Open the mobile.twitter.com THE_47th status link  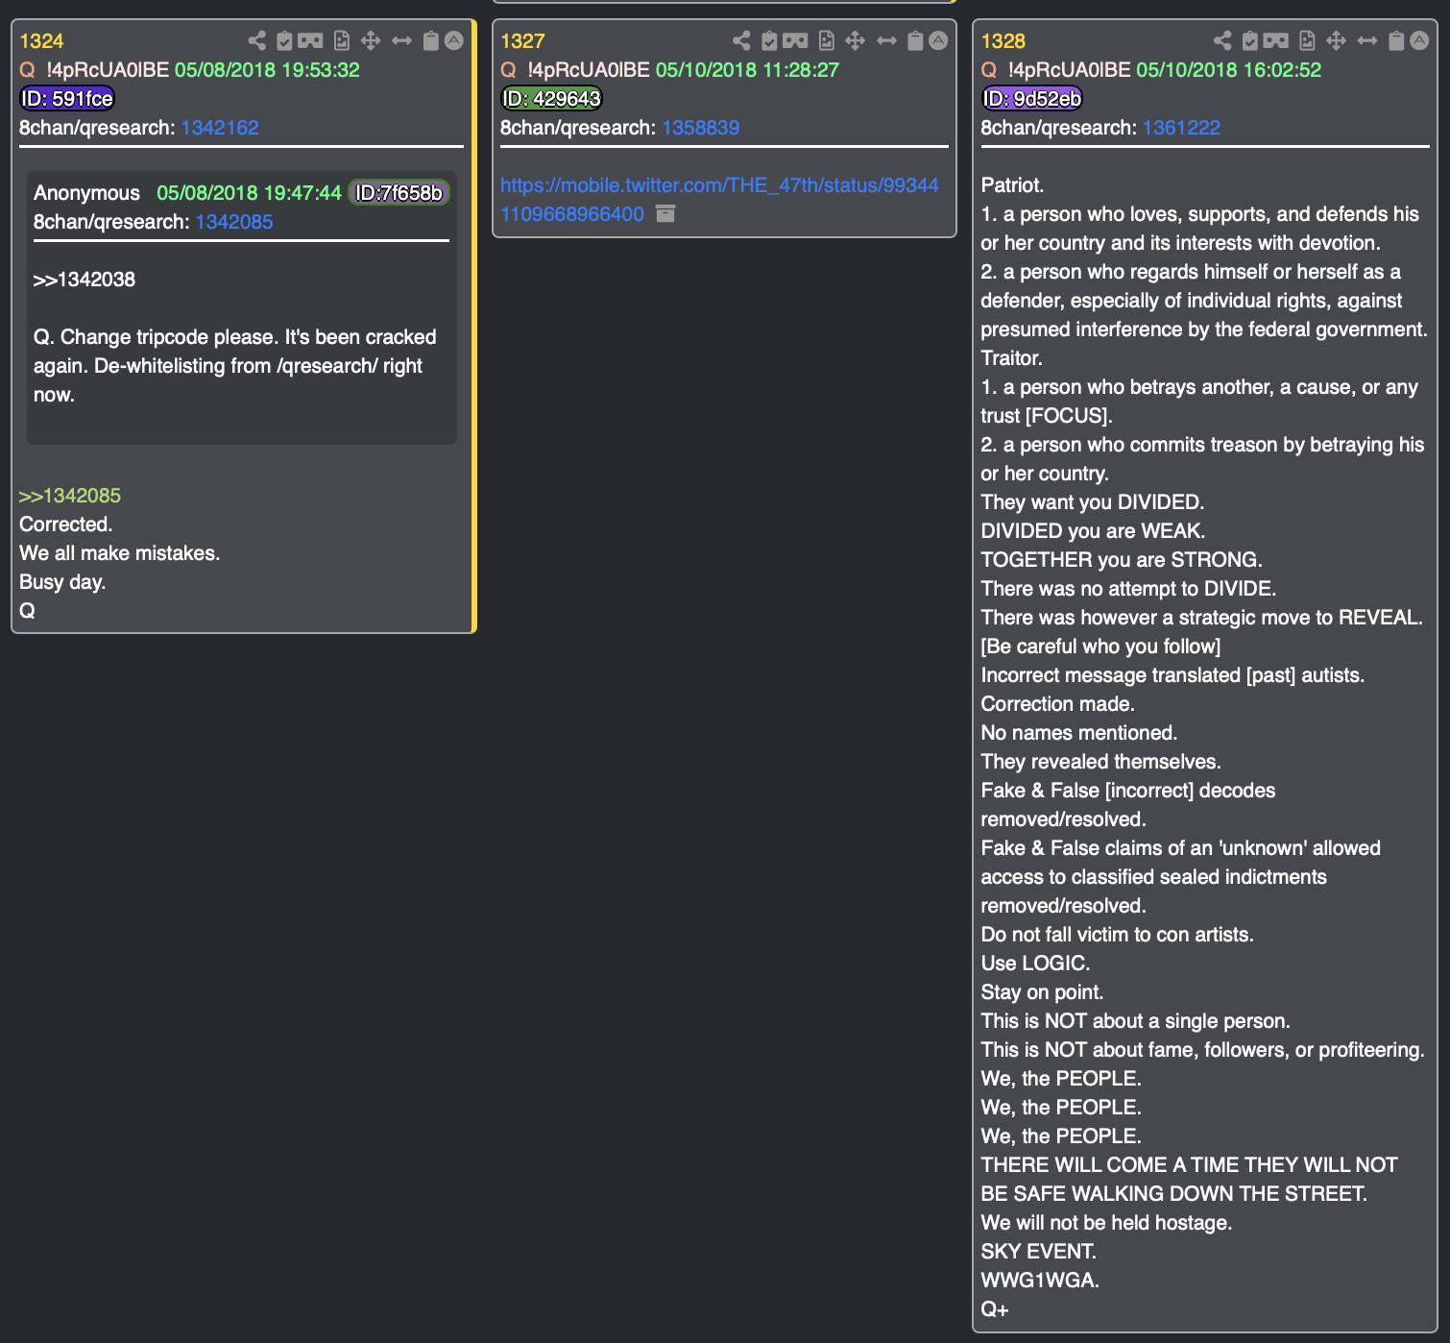719,199
